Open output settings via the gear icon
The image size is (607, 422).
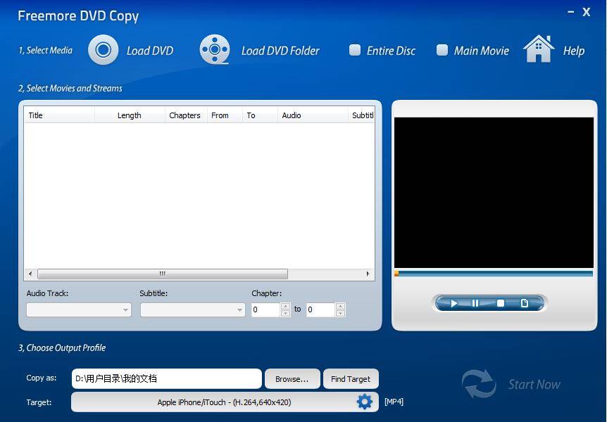pyautogui.click(x=365, y=402)
